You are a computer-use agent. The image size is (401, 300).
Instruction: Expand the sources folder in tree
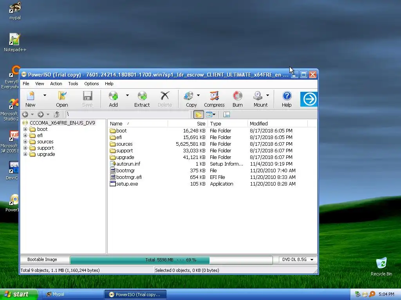coord(25,141)
